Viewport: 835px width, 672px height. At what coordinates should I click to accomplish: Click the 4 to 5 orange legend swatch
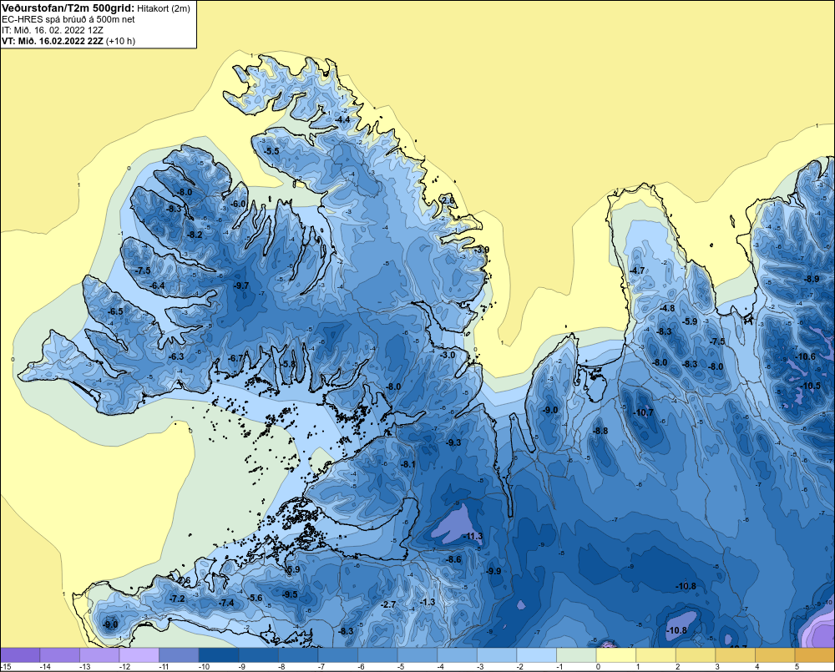tap(776, 655)
